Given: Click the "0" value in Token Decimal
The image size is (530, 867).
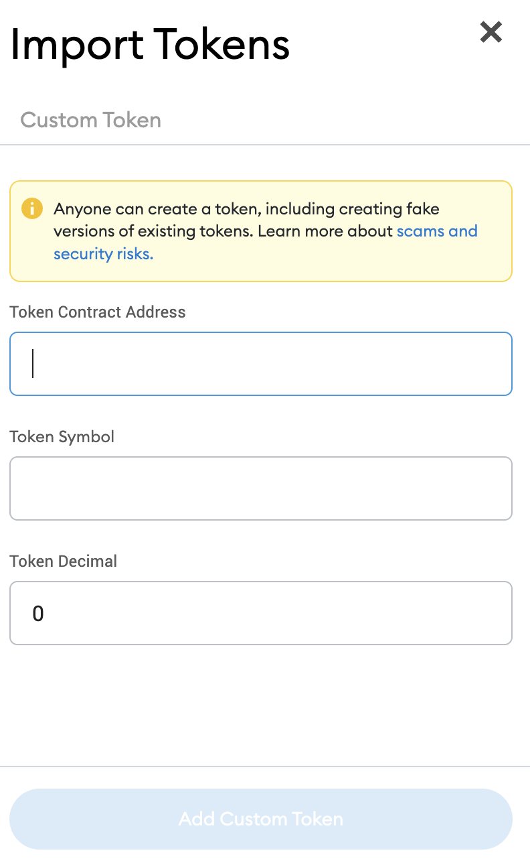Looking at the screenshot, I should (38, 614).
